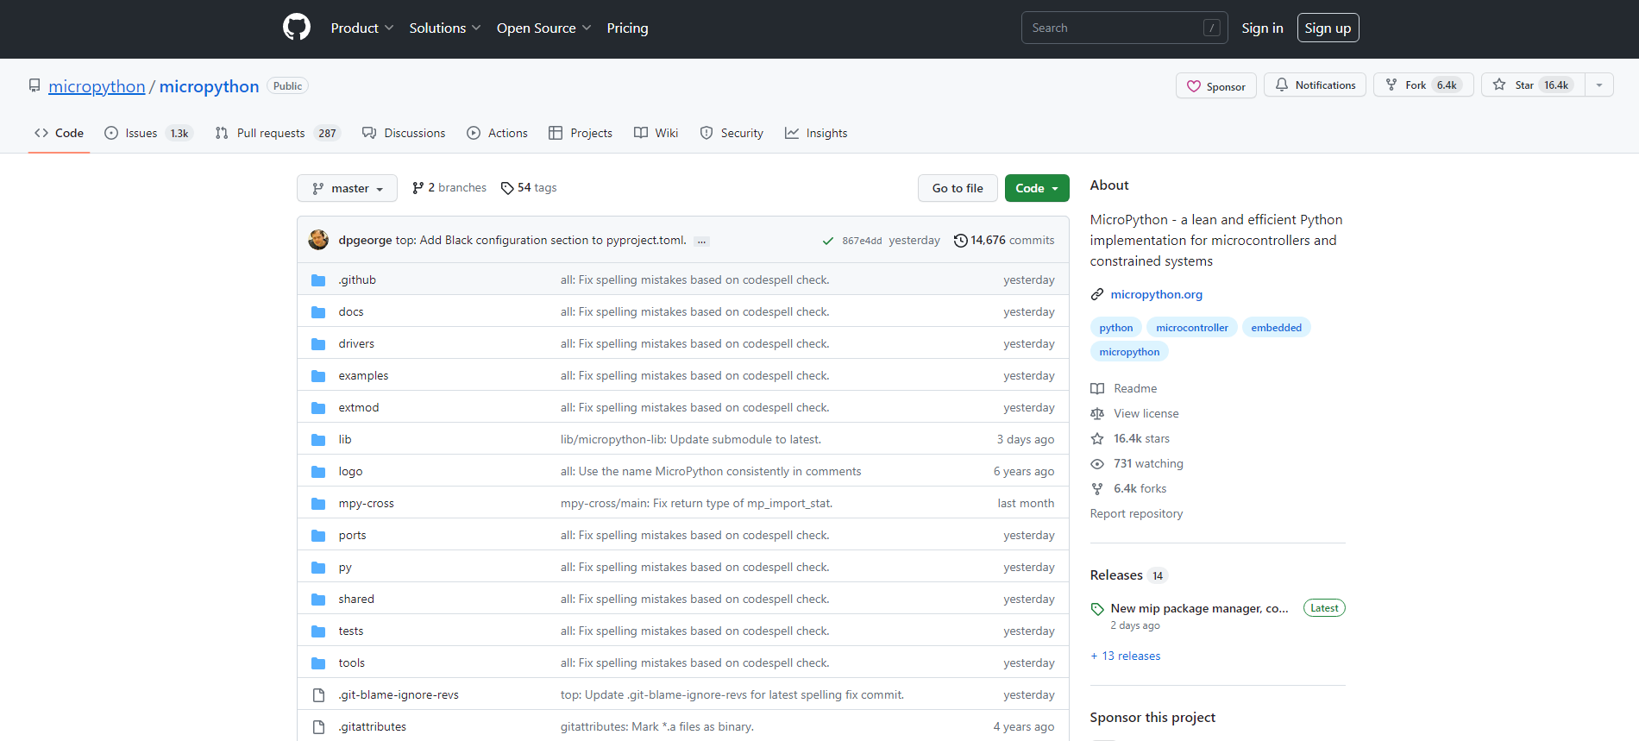Click the green commit status checkmark
The width and height of the screenshot is (1639, 741).
click(x=828, y=241)
